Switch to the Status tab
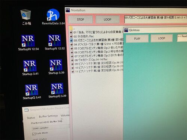The width and height of the screenshot is (187, 140). coord(31,118)
